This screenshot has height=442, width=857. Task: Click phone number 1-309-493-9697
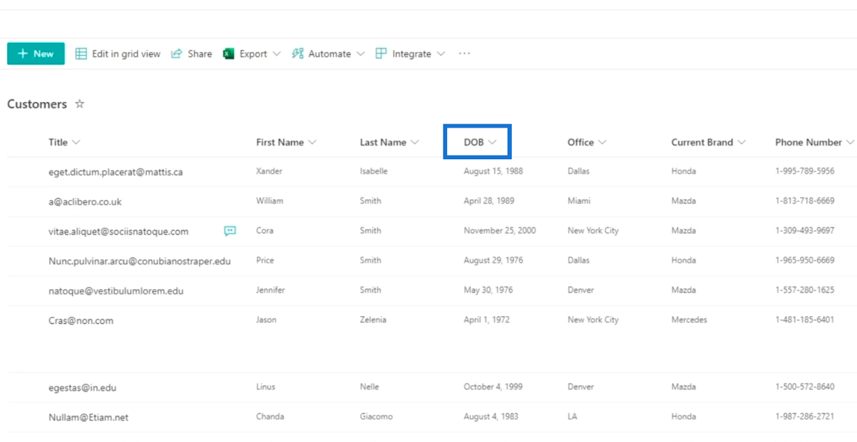coord(805,231)
